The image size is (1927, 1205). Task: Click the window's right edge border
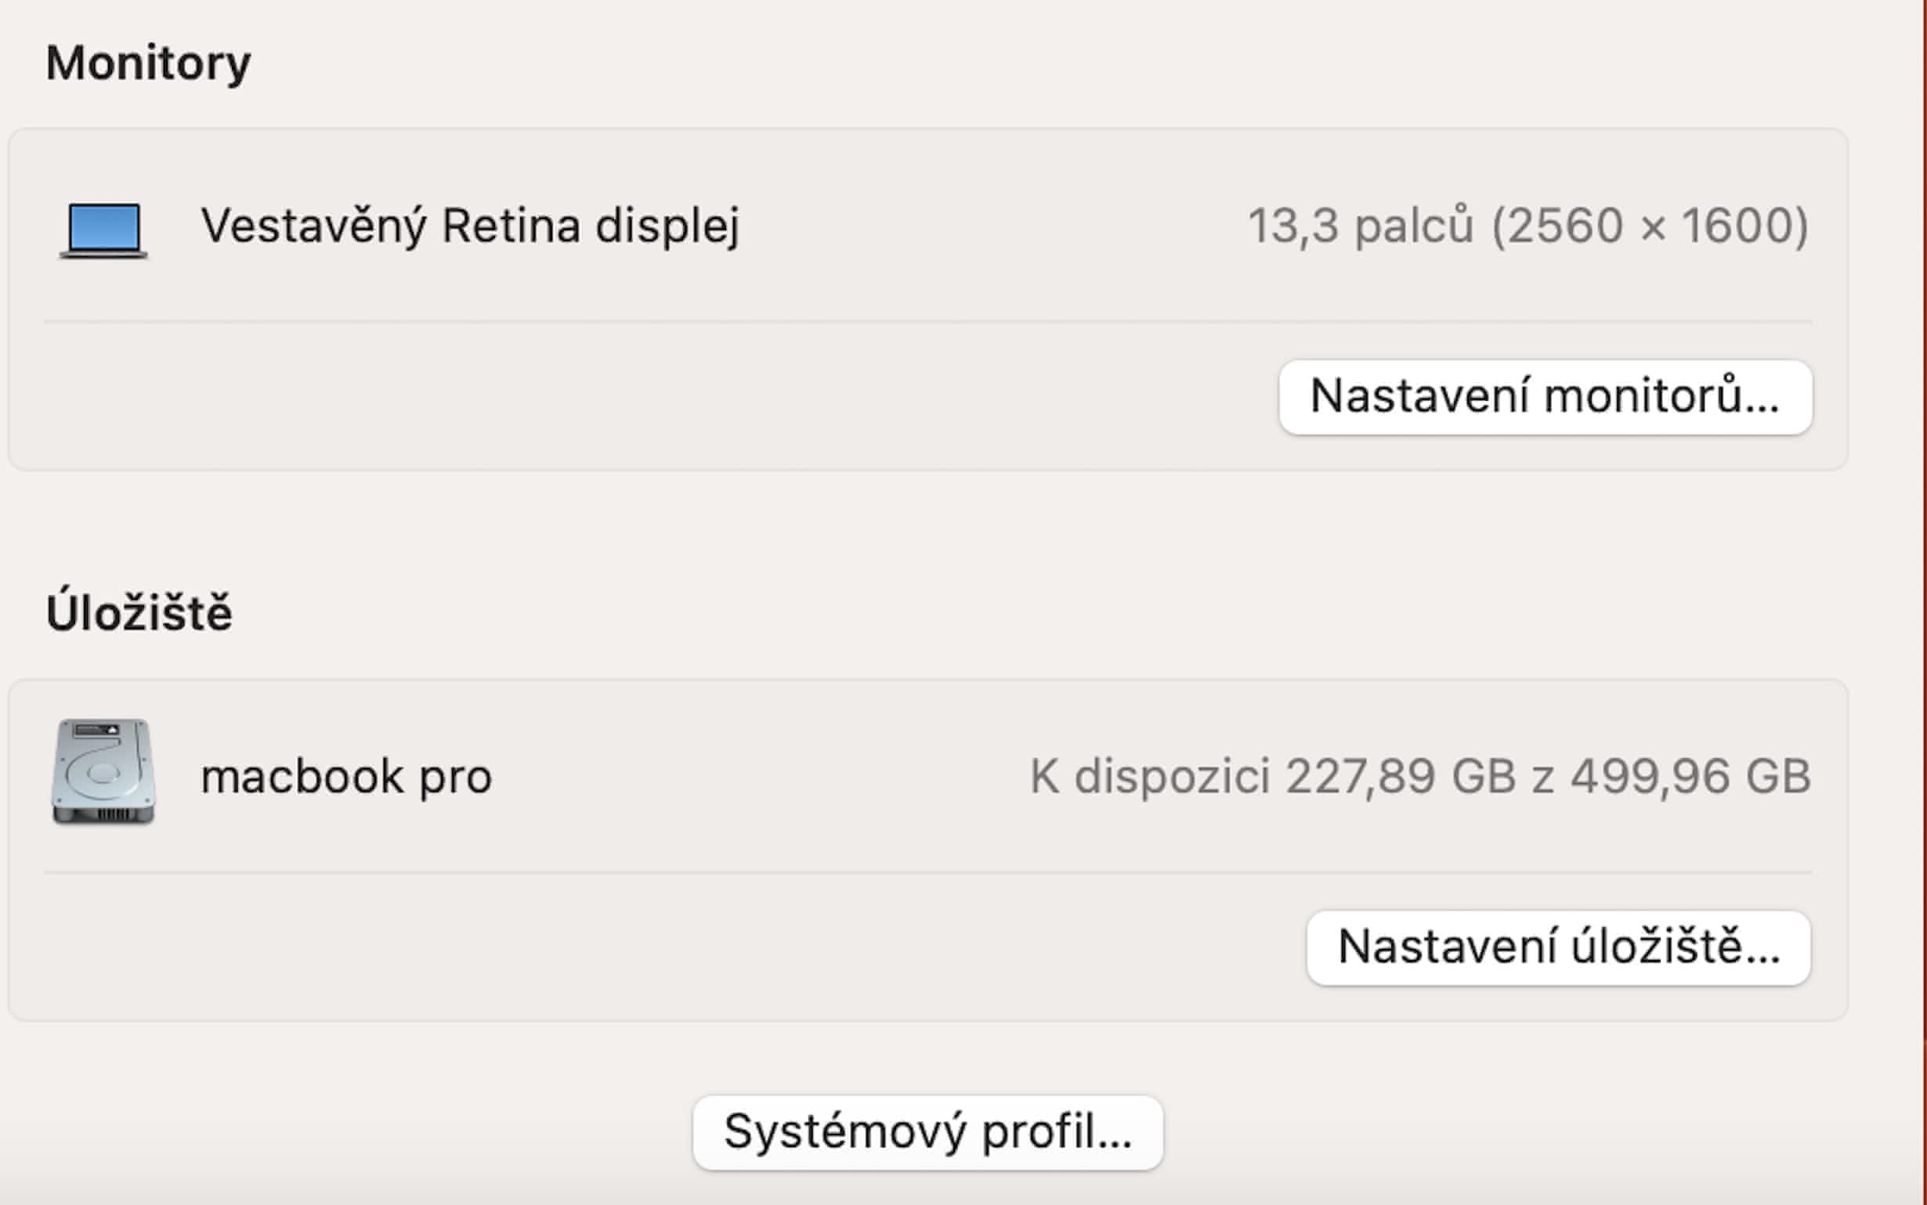point(1924,557)
